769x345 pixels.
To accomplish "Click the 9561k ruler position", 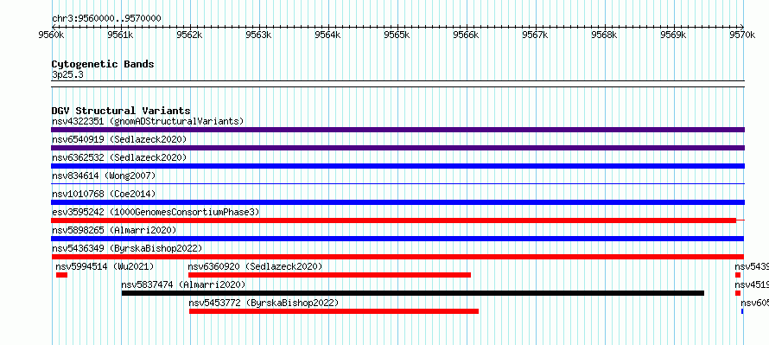I will (121, 35).
